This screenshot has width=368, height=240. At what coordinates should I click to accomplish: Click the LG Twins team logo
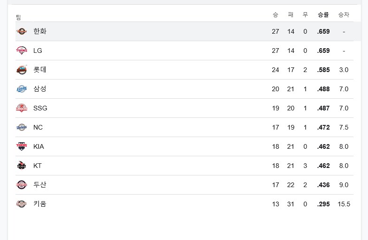click(22, 51)
